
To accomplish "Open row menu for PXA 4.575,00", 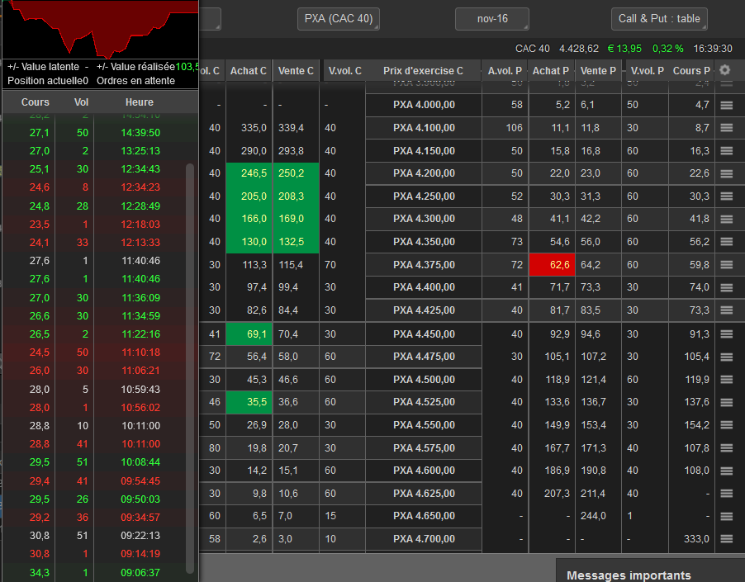I will 726,447.
